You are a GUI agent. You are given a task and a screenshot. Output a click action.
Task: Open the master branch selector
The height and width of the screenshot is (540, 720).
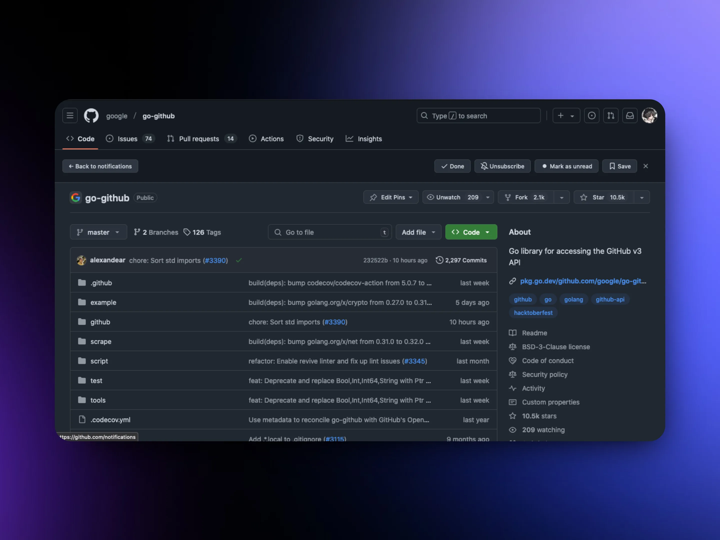98,232
